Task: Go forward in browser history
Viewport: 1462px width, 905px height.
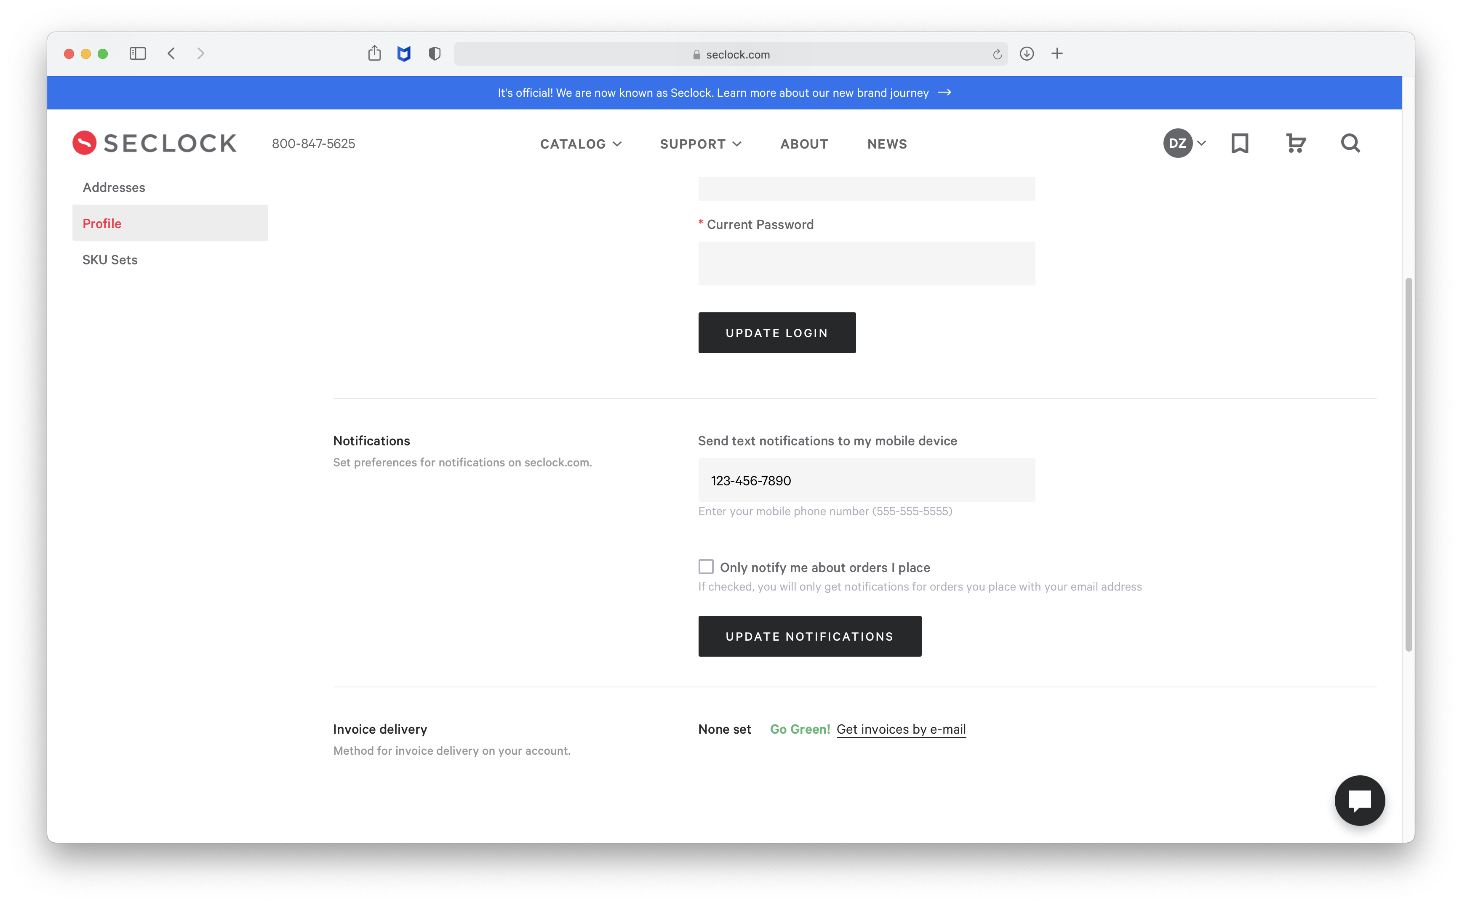Action: tap(200, 53)
